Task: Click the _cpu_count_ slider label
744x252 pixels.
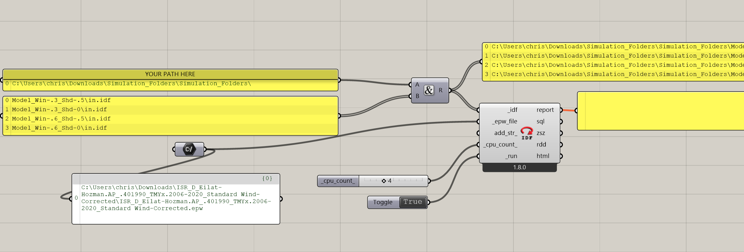Action: click(338, 181)
